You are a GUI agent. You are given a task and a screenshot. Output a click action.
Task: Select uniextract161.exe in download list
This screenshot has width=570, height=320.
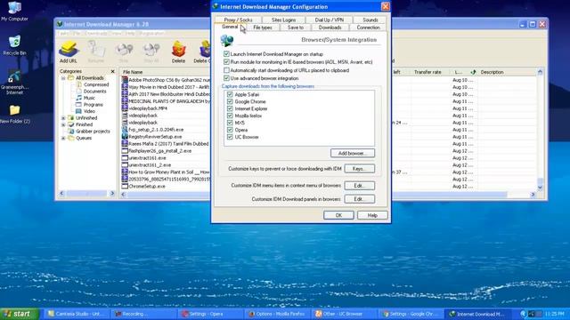coord(147,158)
